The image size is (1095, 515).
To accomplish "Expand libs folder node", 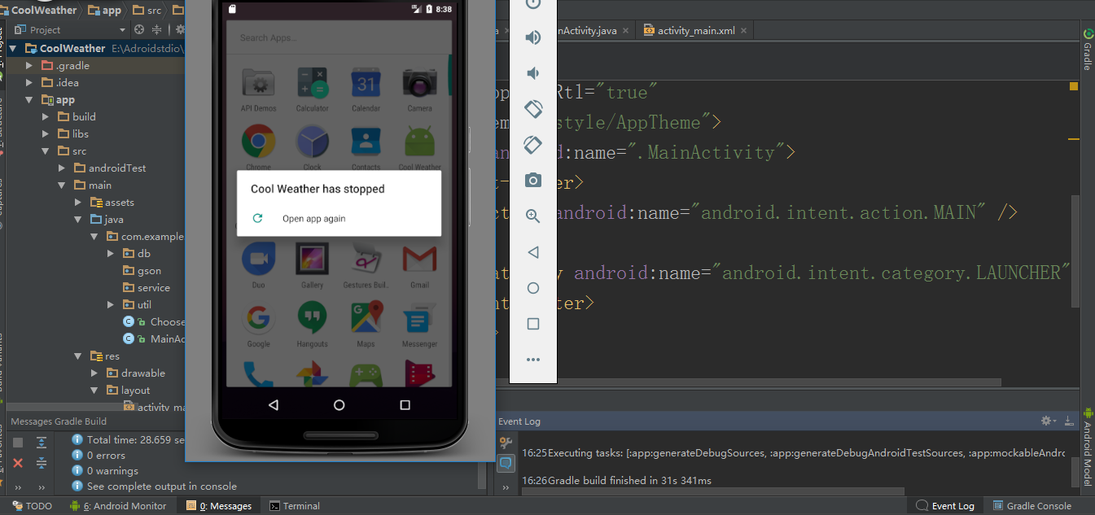I will pos(46,133).
